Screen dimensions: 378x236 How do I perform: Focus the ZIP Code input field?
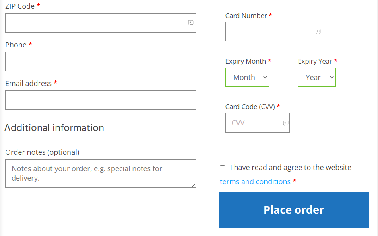point(95,23)
